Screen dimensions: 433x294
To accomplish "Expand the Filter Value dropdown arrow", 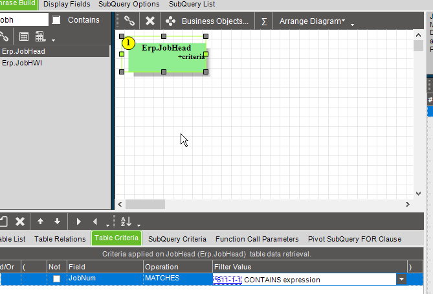I will (x=402, y=279).
